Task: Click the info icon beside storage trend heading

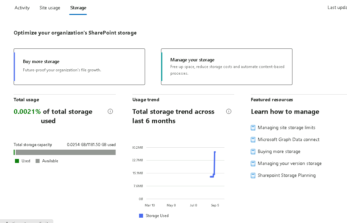Action: click(229, 111)
